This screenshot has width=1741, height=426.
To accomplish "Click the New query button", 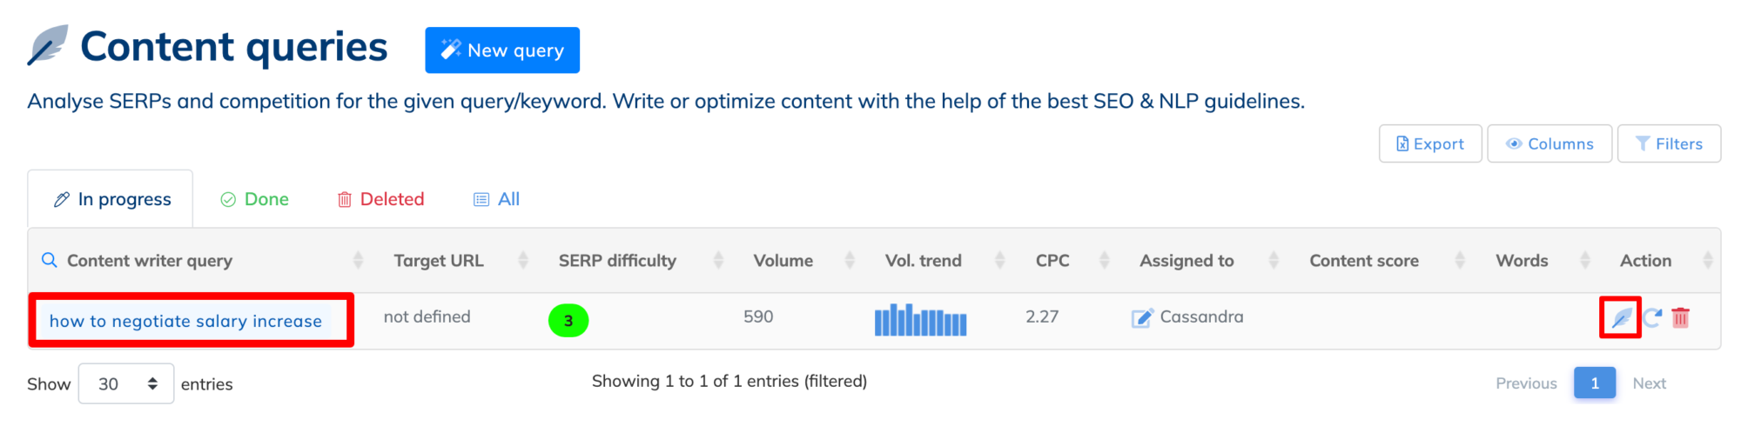I will pos(502,50).
